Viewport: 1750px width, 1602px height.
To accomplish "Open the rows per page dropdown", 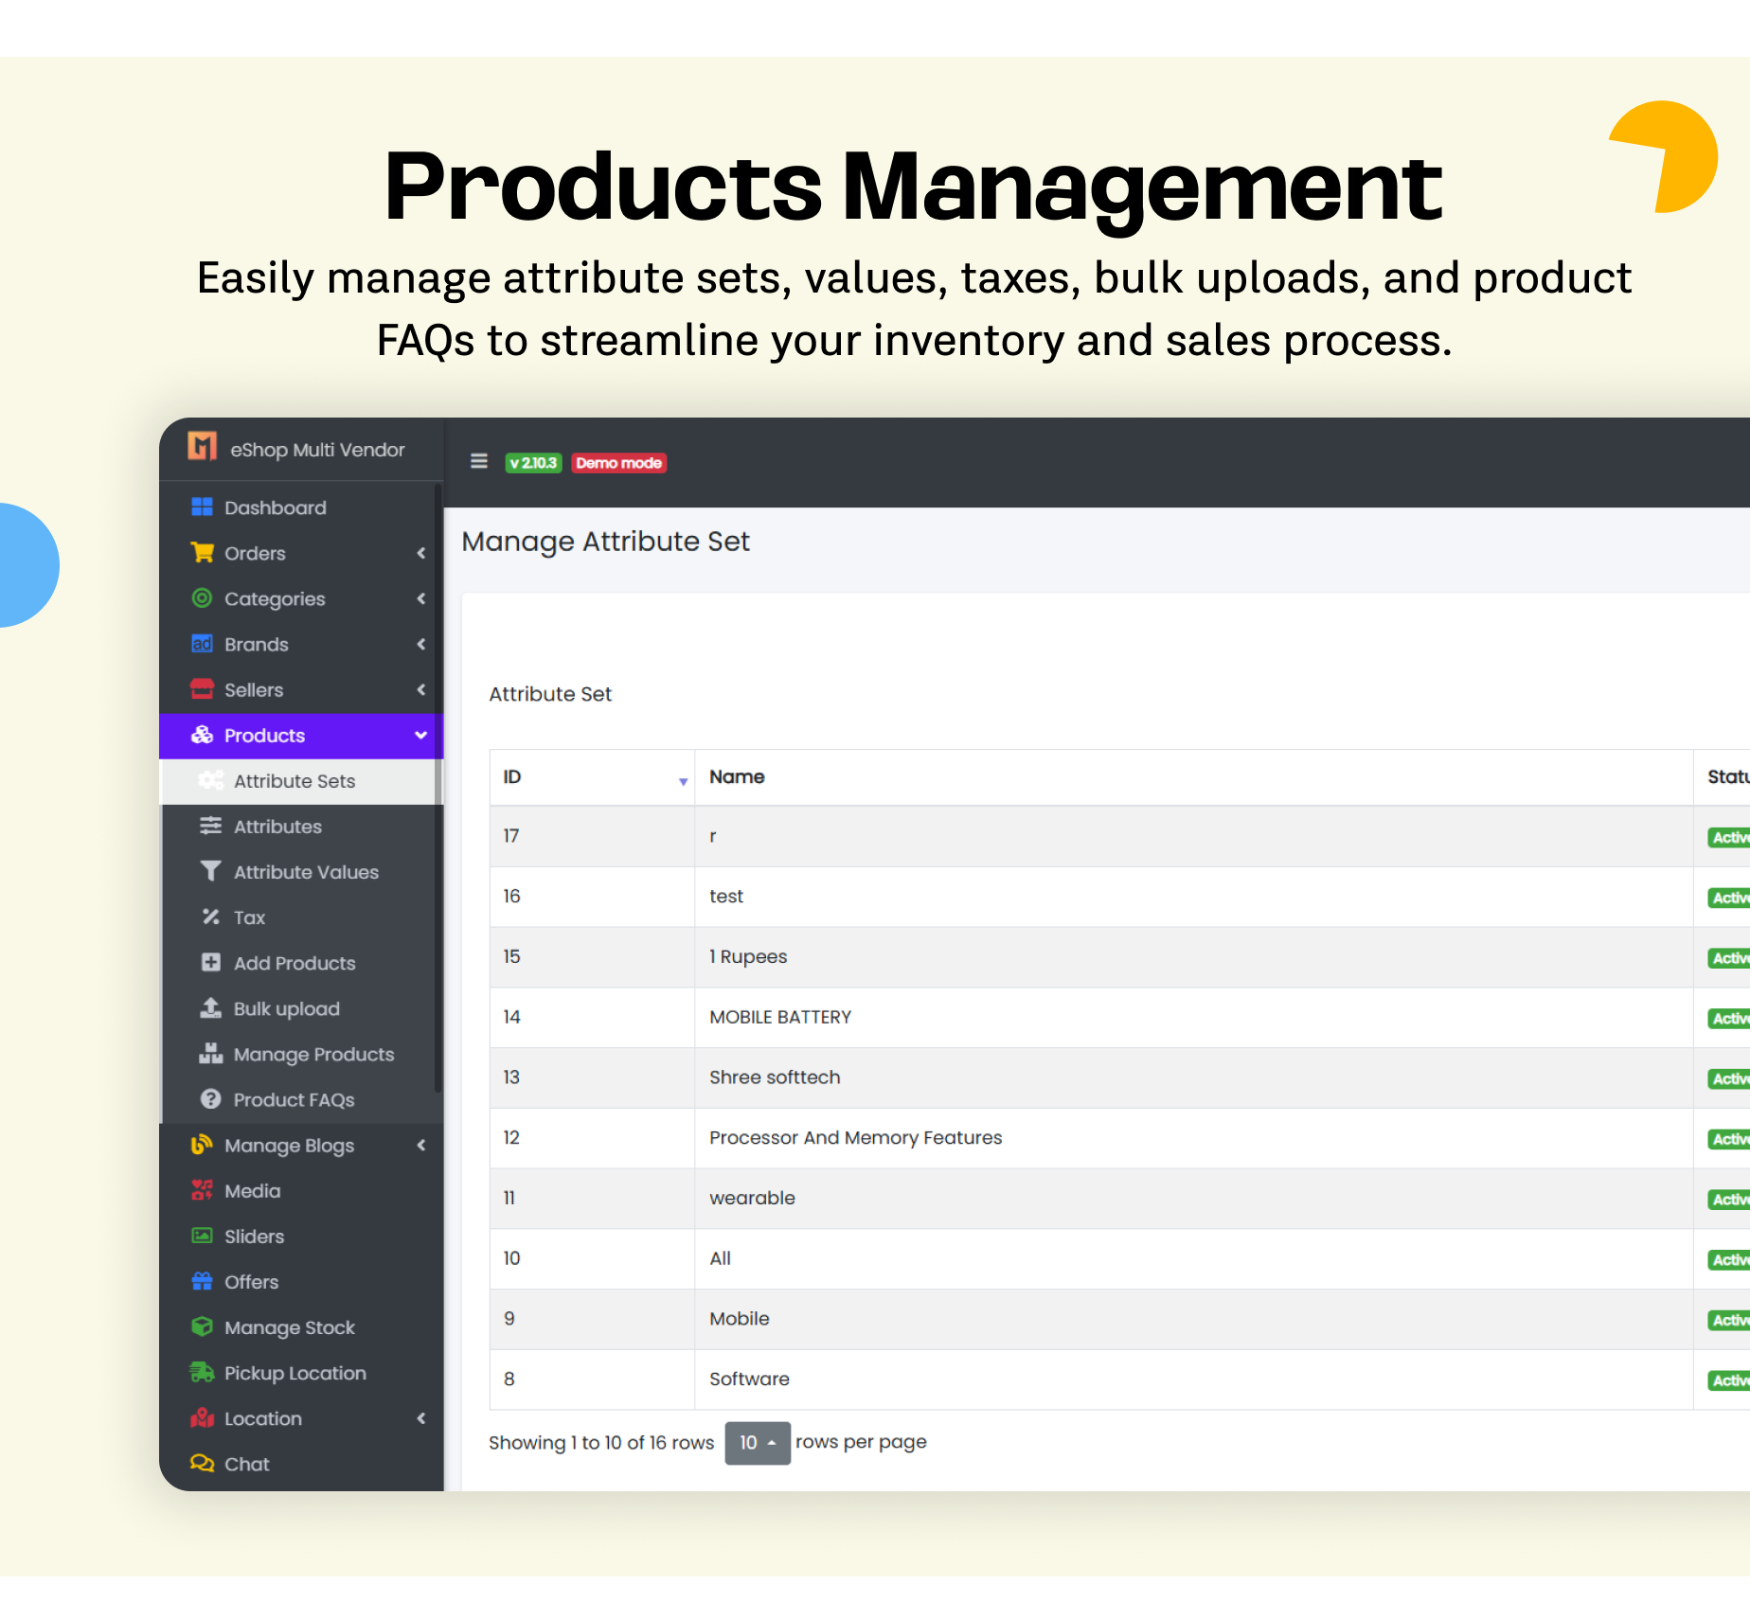I will [x=757, y=1443].
